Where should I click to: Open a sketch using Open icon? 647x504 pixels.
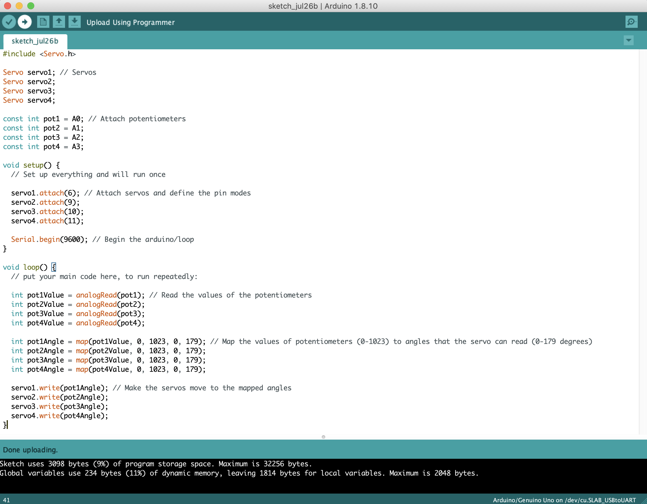tap(59, 22)
